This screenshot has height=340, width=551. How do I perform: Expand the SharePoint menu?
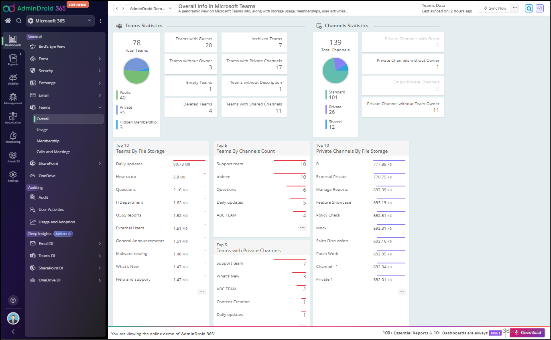click(x=65, y=164)
